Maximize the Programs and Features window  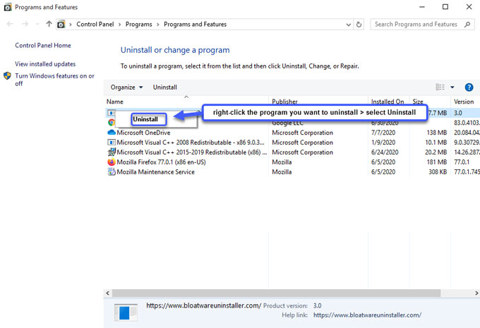pyautogui.click(x=445, y=7)
